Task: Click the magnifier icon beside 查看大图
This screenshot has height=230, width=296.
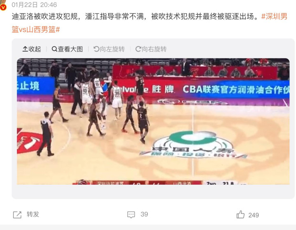Action: point(54,49)
